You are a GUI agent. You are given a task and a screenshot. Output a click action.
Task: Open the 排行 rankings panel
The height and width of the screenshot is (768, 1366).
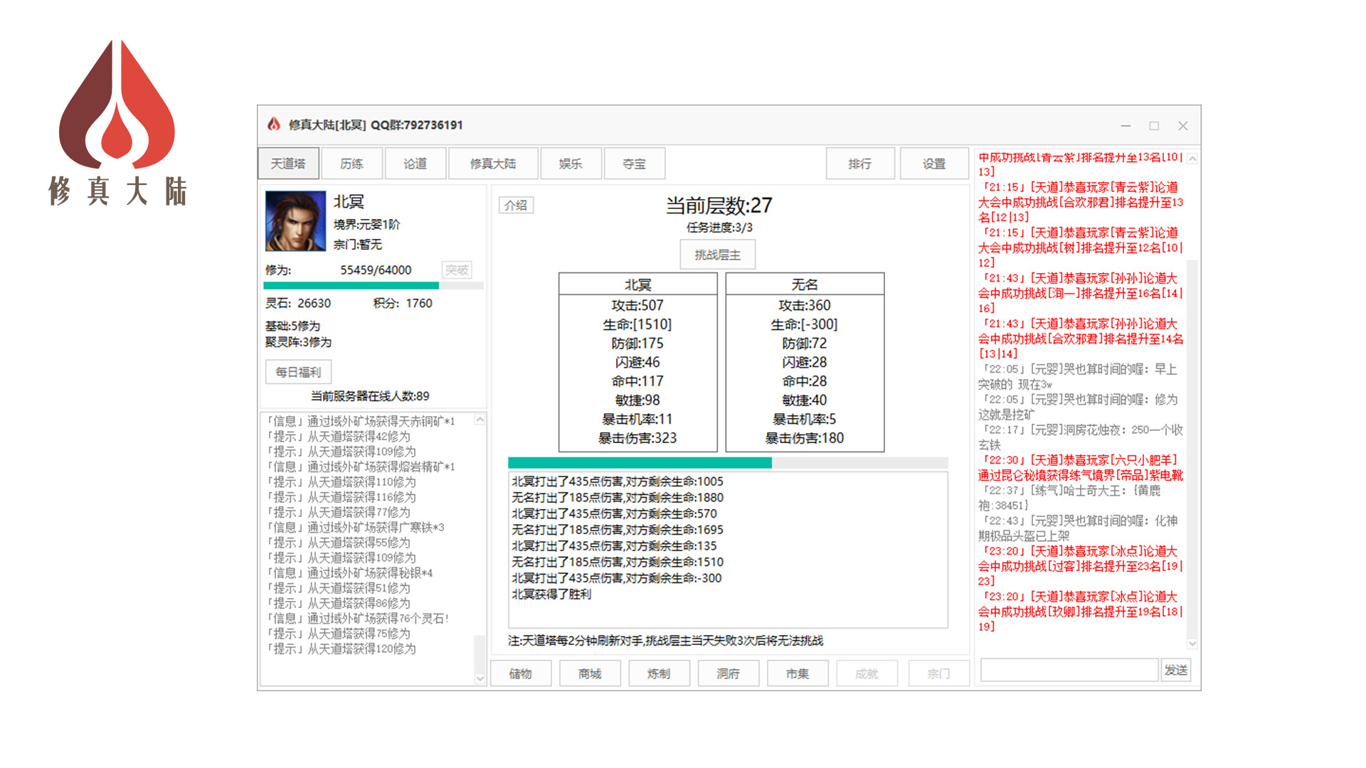point(860,163)
